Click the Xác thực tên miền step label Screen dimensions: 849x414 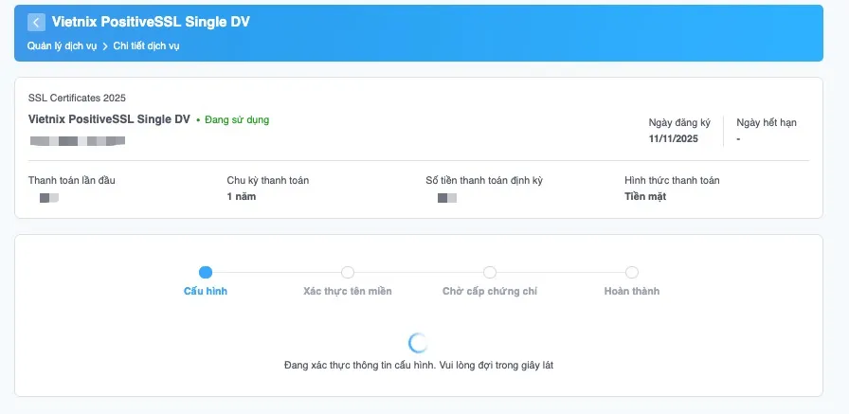click(348, 291)
